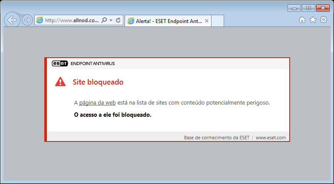Open Favorites with the star icon
The width and height of the screenshot is (334, 184).
[313, 20]
